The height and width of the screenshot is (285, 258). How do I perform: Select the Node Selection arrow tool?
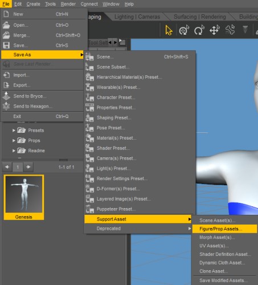pos(169,30)
